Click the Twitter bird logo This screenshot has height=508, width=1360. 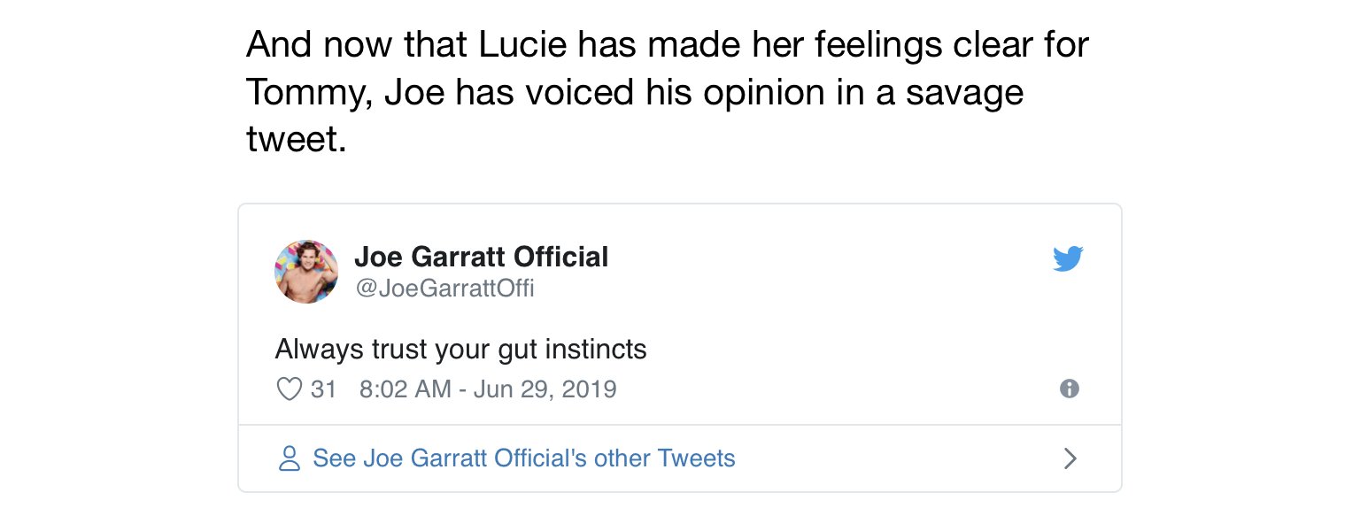(x=1069, y=258)
